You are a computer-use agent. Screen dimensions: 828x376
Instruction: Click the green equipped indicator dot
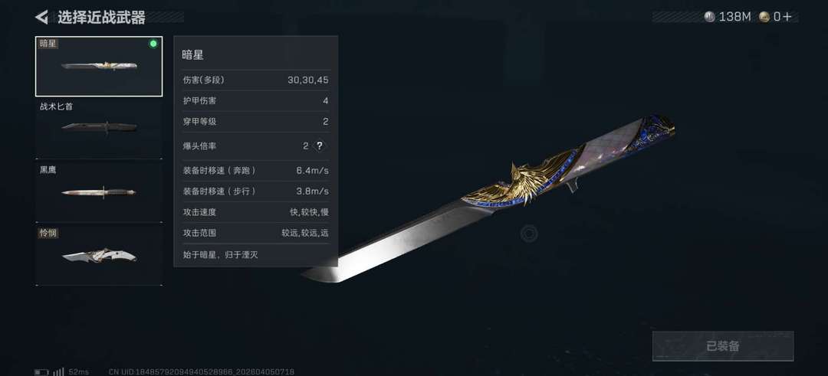153,44
